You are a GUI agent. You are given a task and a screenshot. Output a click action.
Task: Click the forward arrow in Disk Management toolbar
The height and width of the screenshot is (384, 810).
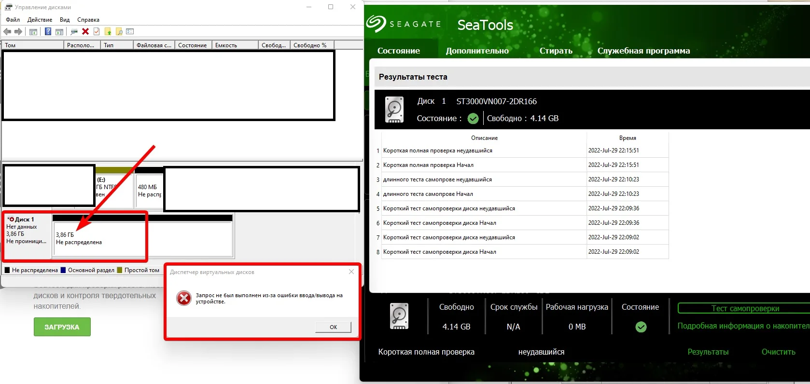(x=18, y=32)
